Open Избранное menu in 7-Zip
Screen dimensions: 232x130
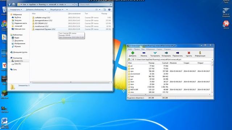[150, 49]
